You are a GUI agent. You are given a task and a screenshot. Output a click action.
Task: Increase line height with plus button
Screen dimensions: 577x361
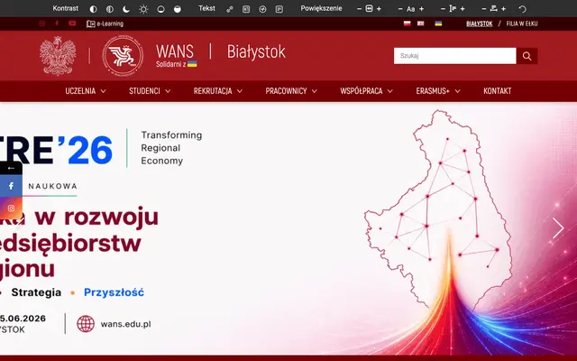(463, 9)
